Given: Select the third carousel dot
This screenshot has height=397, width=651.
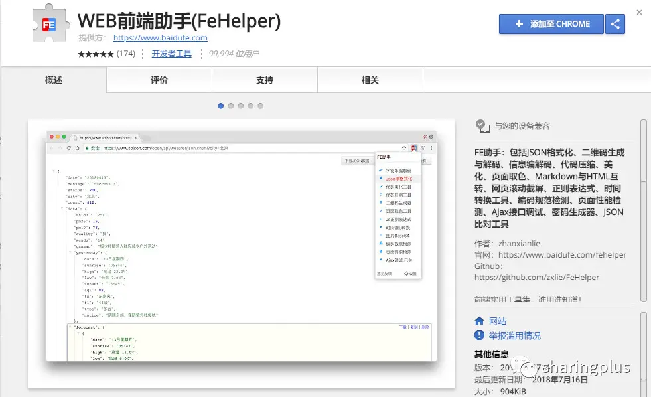Looking at the screenshot, I should click(x=241, y=106).
